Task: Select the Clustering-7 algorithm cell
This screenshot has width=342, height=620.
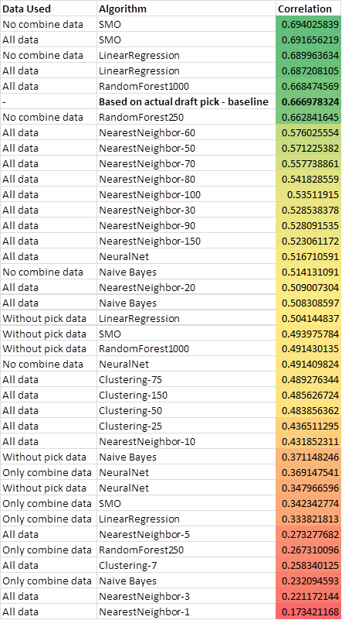Action: [x=186, y=566]
